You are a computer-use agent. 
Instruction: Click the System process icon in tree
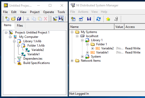point(87,57)
